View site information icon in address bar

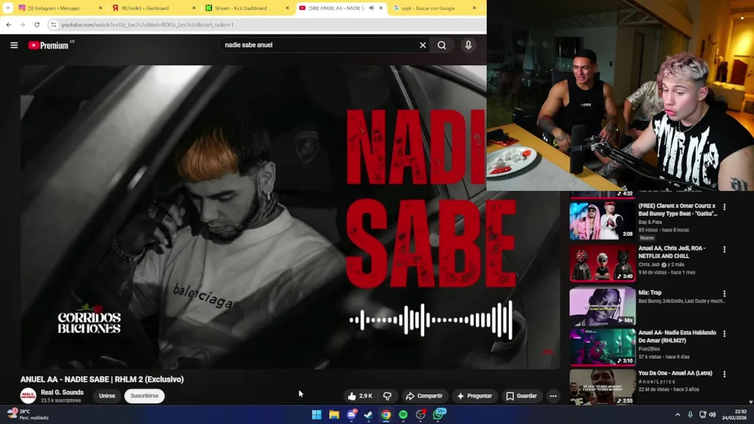[x=53, y=25]
